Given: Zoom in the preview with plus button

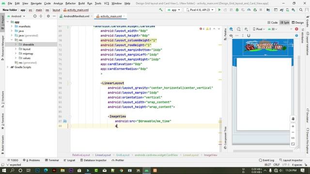Looking at the screenshot, I should (293, 126).
